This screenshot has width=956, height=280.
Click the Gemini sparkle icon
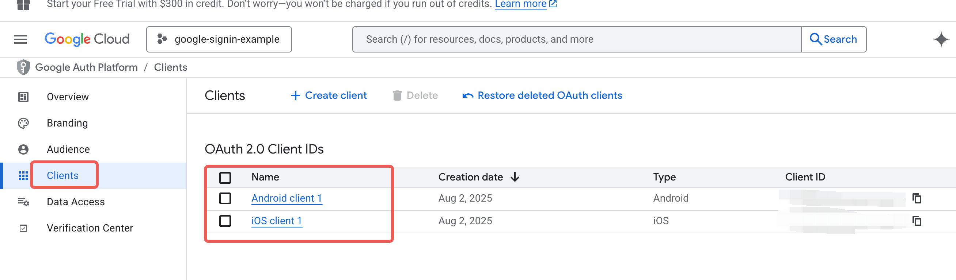[x=941, y=39]
